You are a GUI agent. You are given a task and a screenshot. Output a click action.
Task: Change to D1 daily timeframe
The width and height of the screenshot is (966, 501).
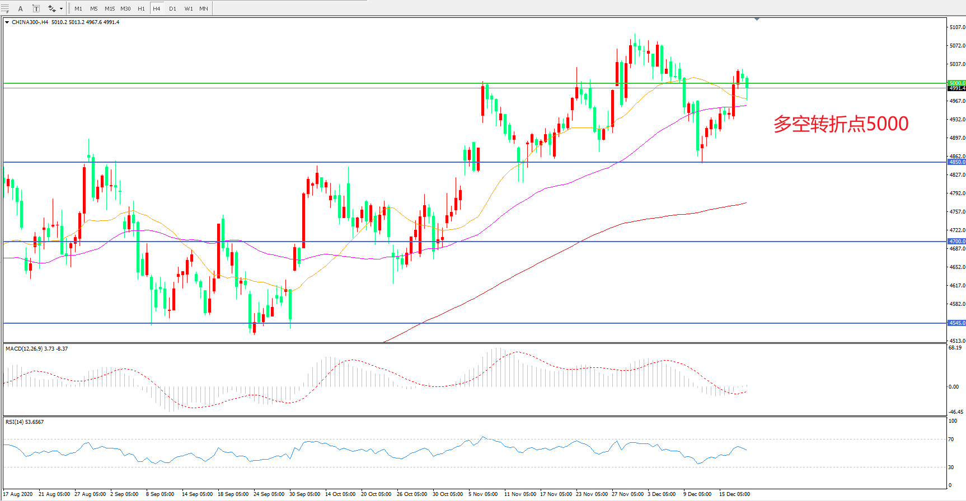(172, 8)
